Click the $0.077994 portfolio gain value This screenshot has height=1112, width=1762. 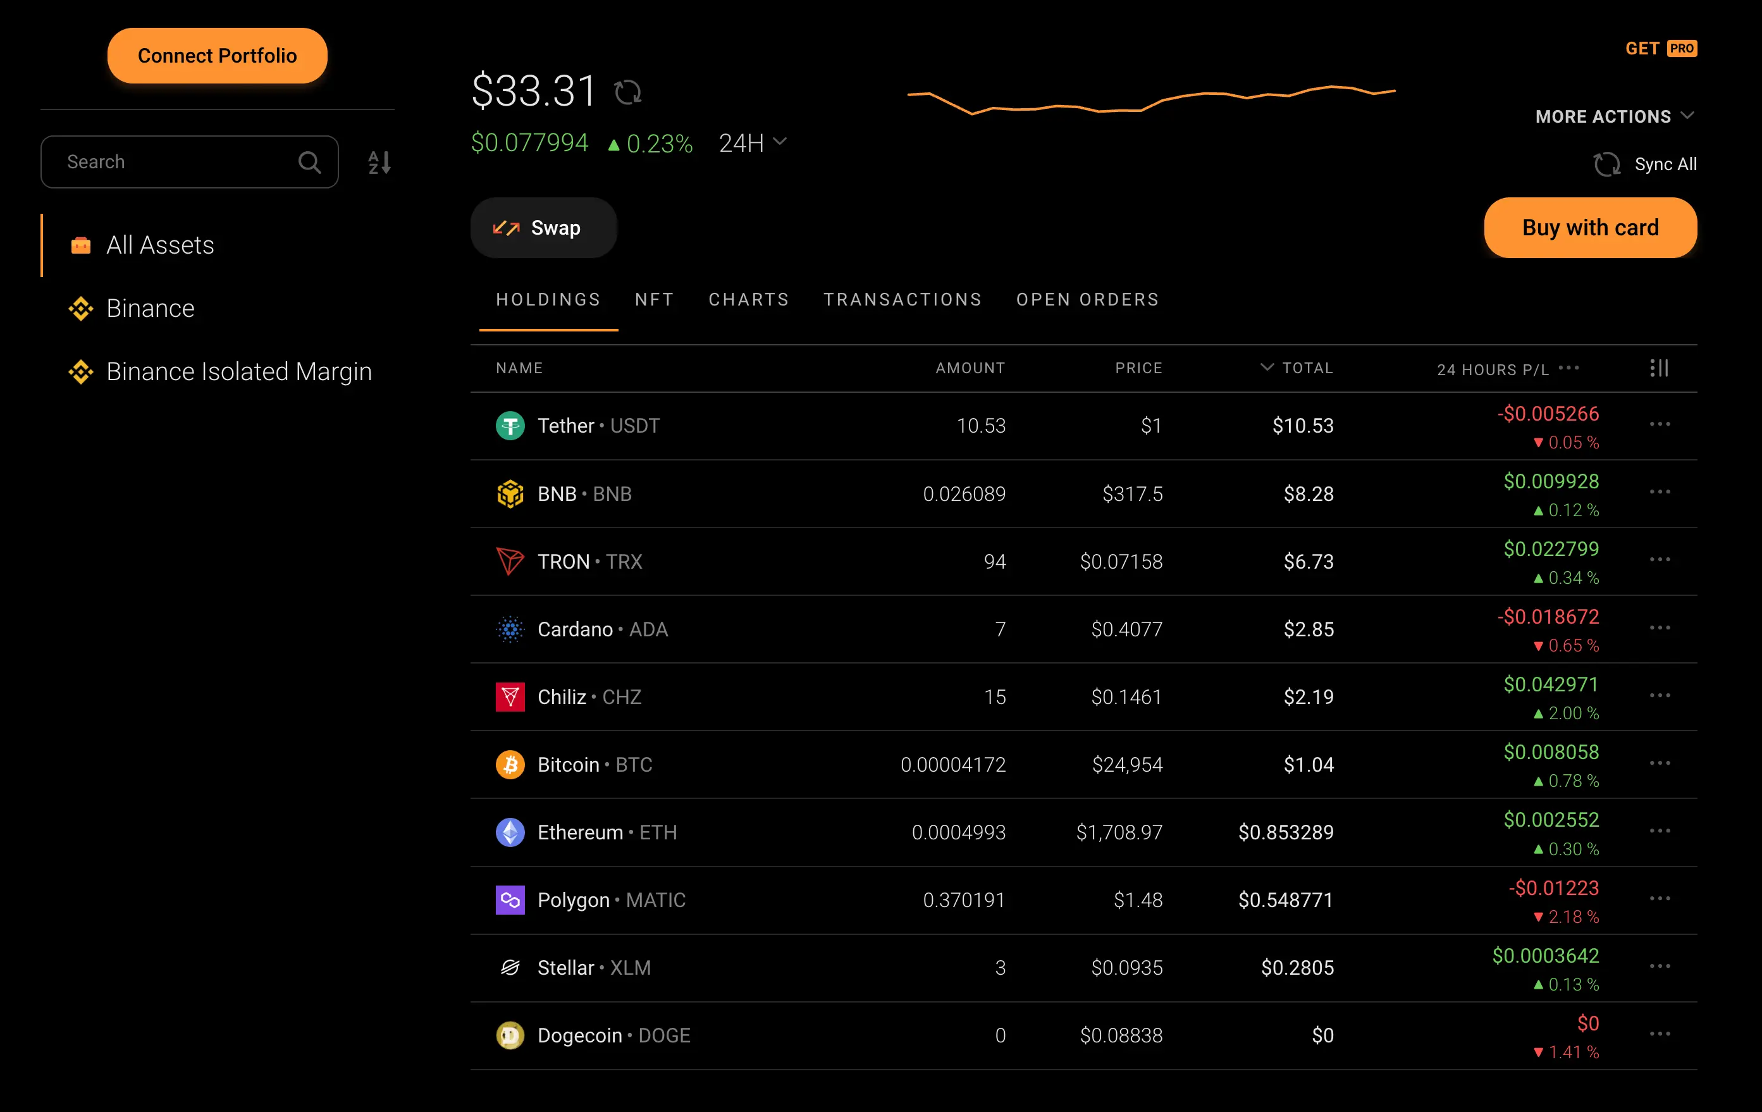529,143
